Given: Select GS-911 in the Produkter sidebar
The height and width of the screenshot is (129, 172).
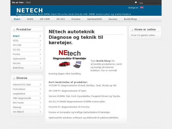Looking at the screenshot, I should click(x=17, y=50).
